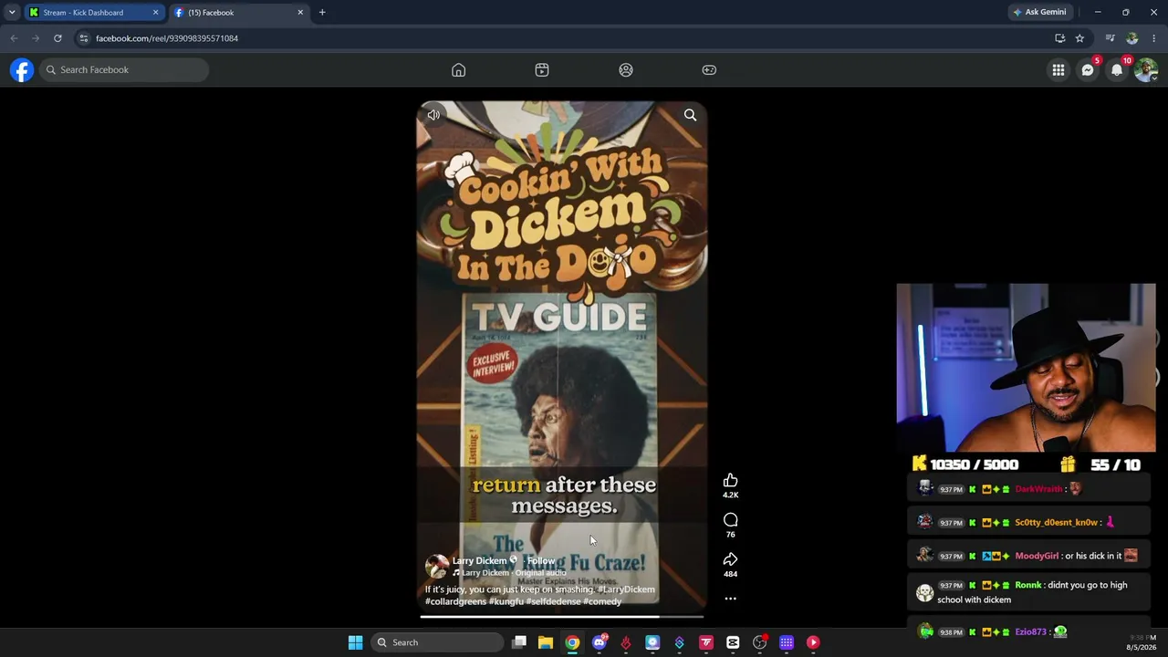
Task: Open the red play-button app on taskbar
Action: pos(813,642)
